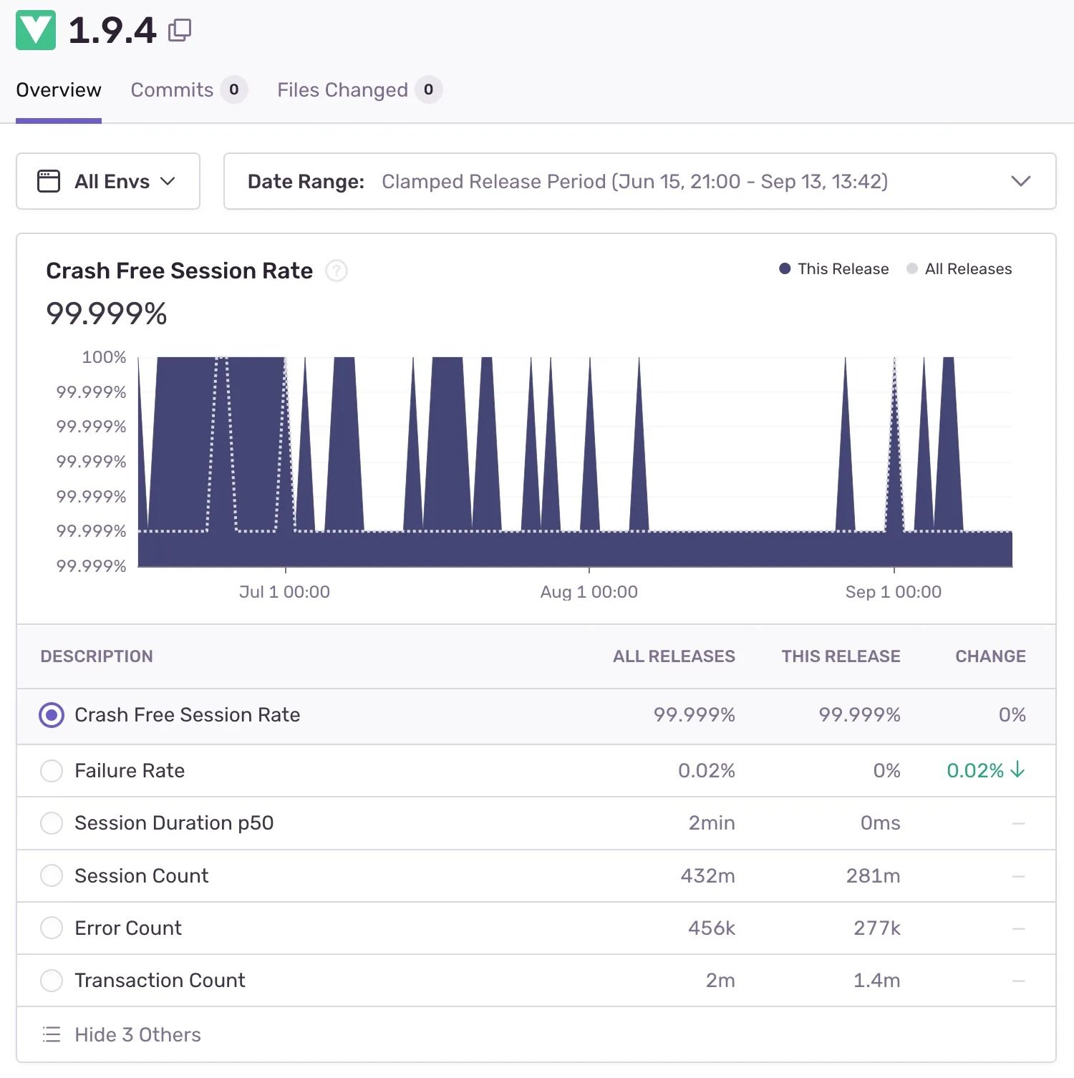Switch to the Files Changed tab
The image size is (1074, 1078).
click(x=342, y=89)
